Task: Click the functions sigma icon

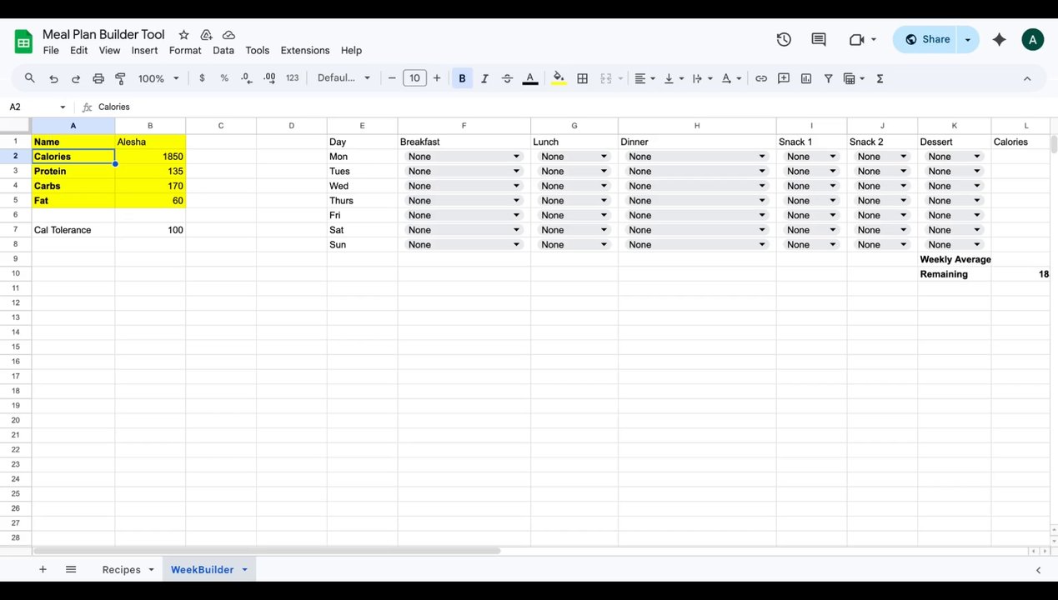Action: [x=880, y=78]
